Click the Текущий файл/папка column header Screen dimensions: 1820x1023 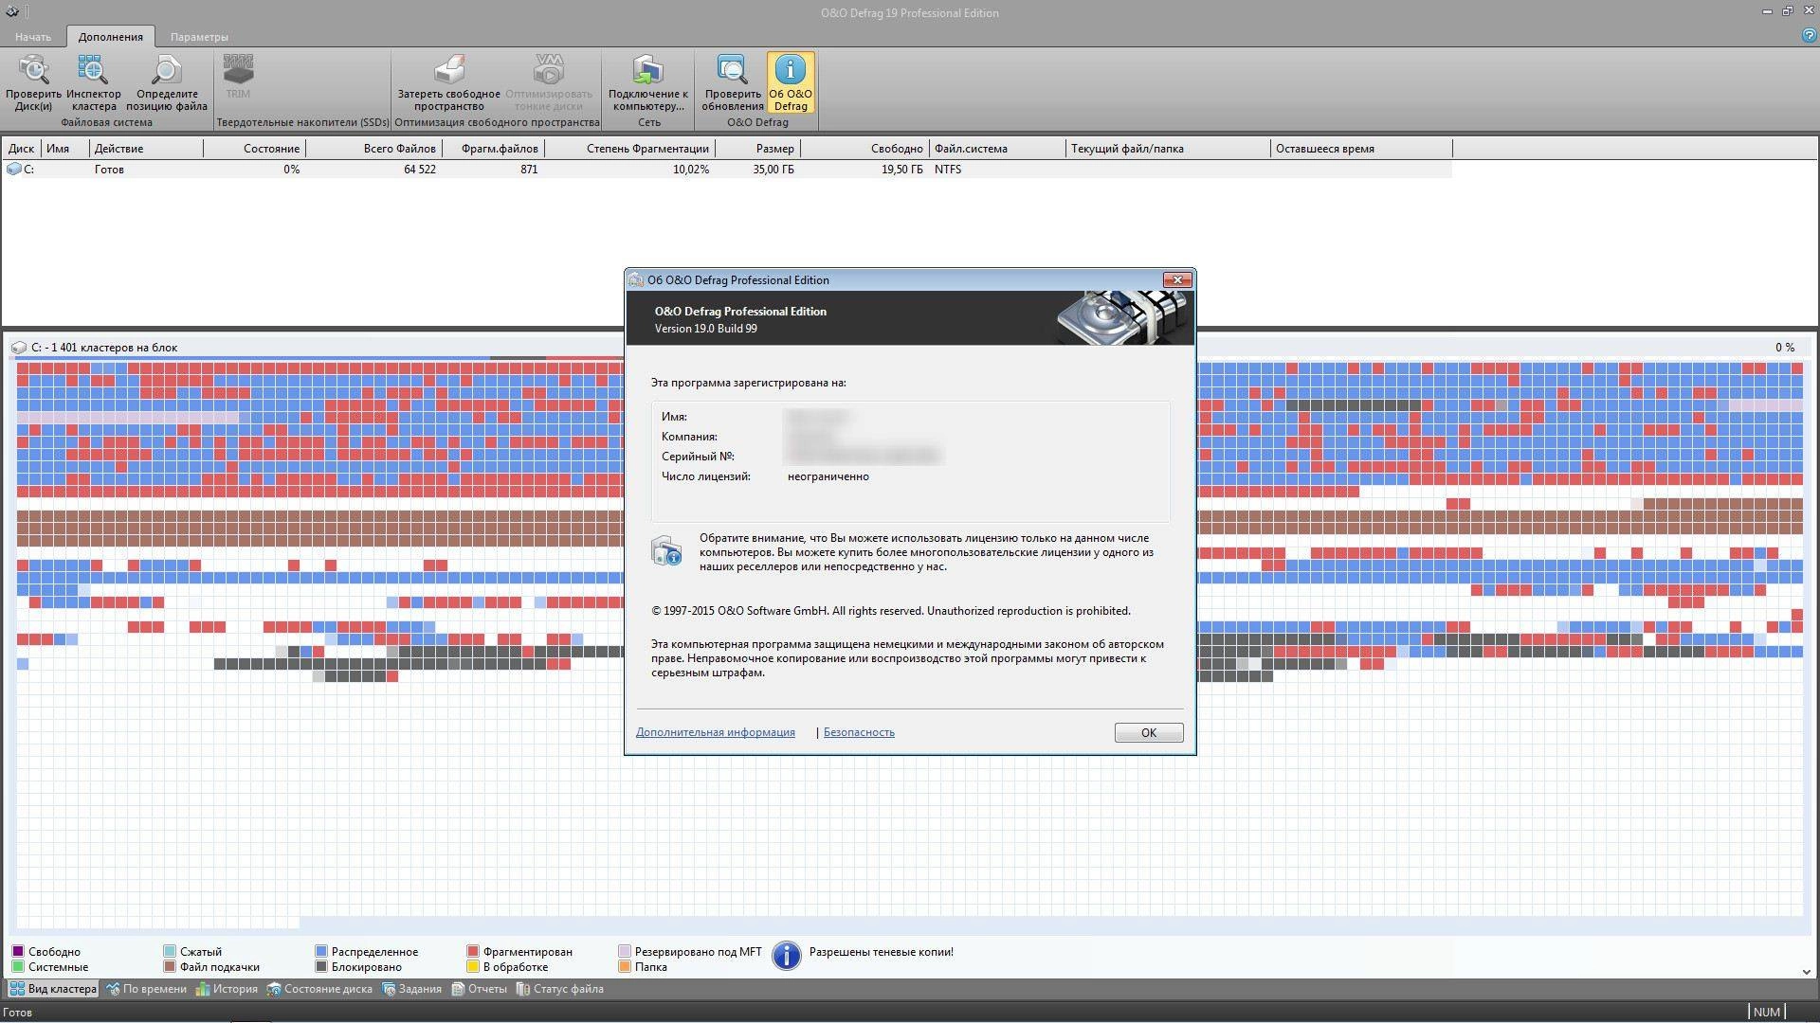point(1169,149)
